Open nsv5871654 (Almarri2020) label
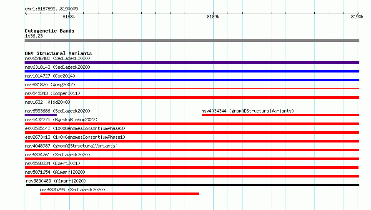Screen dimensions: 371x210 click(55, 172)
